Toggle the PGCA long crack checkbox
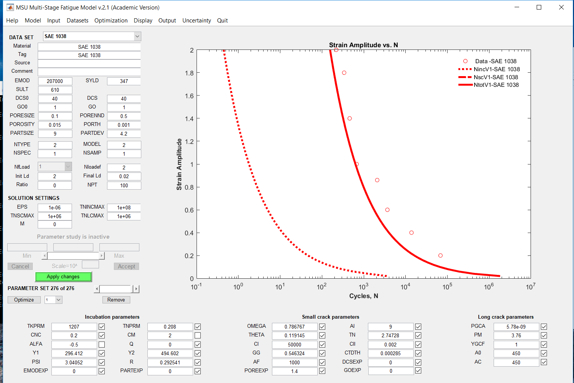The width and height of the screenshot is (574, 383). (x=544, y=327)
